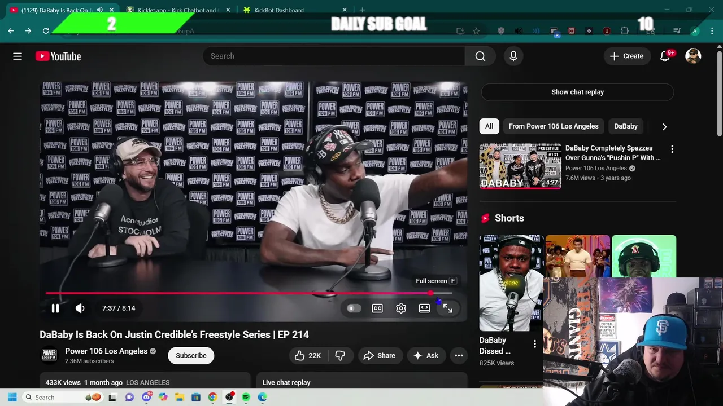Screen dimensions: 723x406
Task: Bookmark this page with star icon
Action: (476, 31)
